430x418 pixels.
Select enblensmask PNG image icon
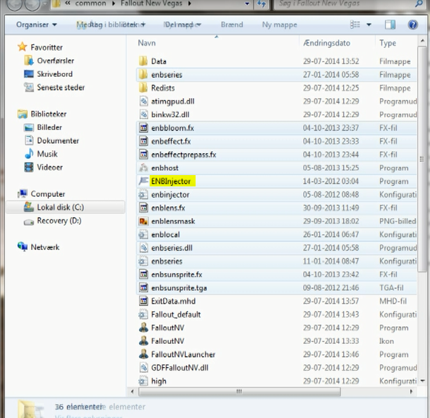(x=143, y=221)
